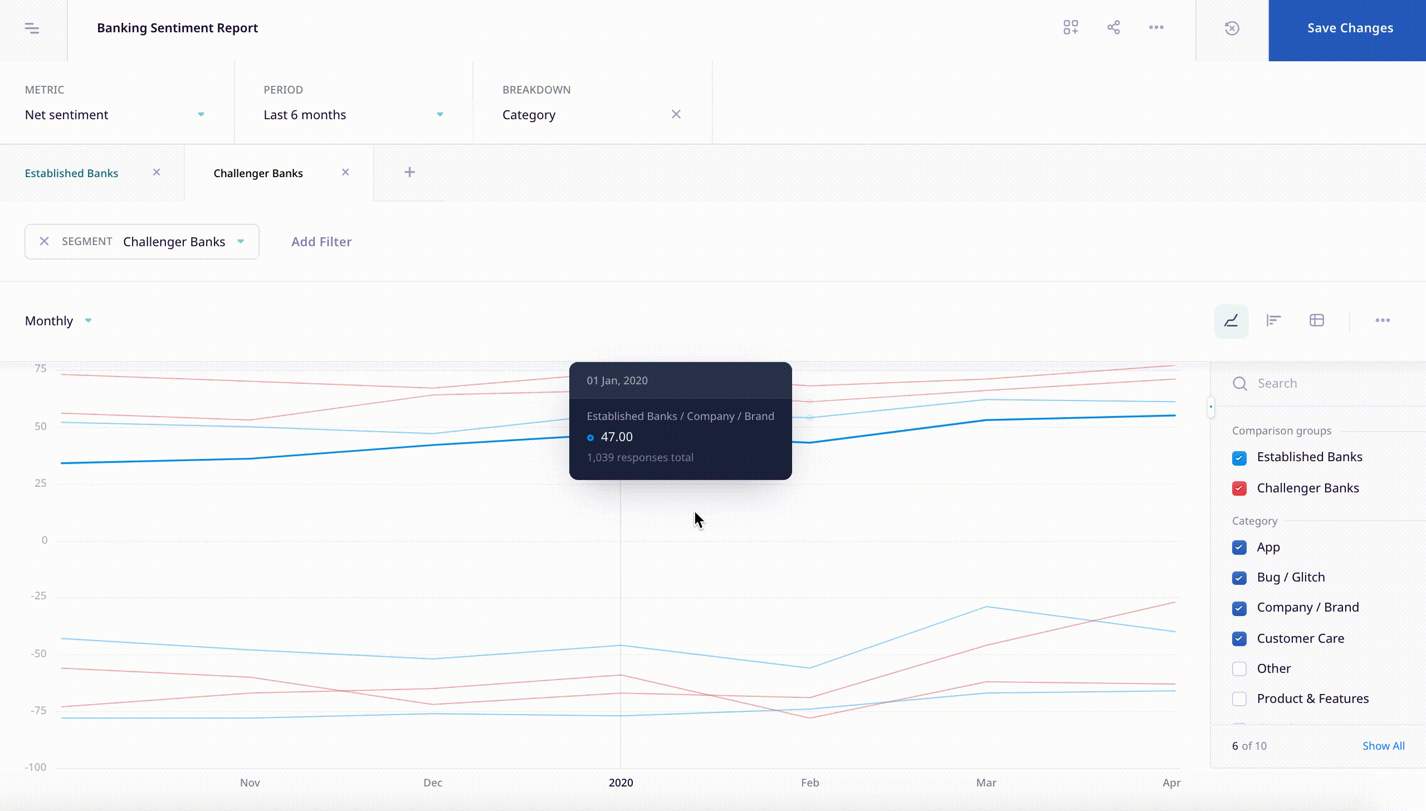Add a new tab with plus
This screenshot has width=1426, height=811.
coord(409,173)
